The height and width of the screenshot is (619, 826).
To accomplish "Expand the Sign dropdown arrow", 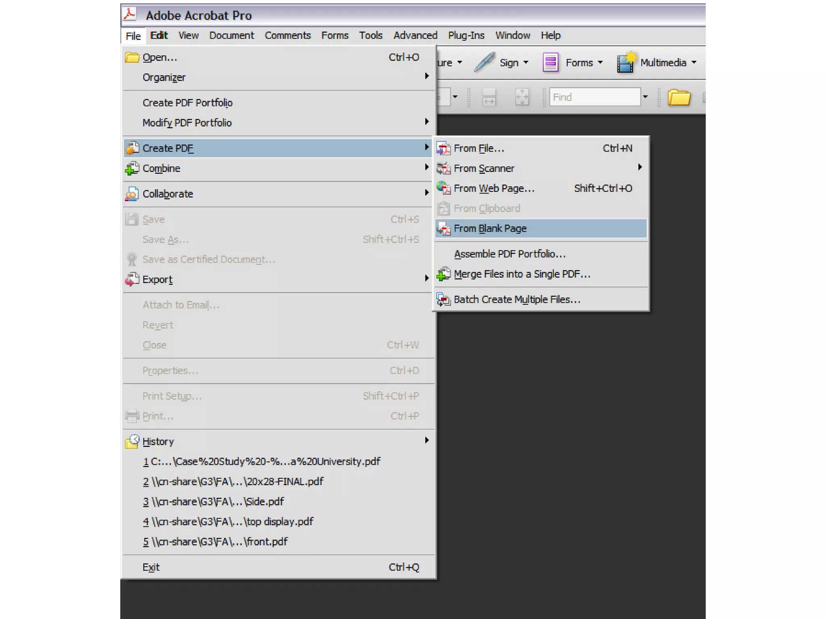I will click(526, 62).
